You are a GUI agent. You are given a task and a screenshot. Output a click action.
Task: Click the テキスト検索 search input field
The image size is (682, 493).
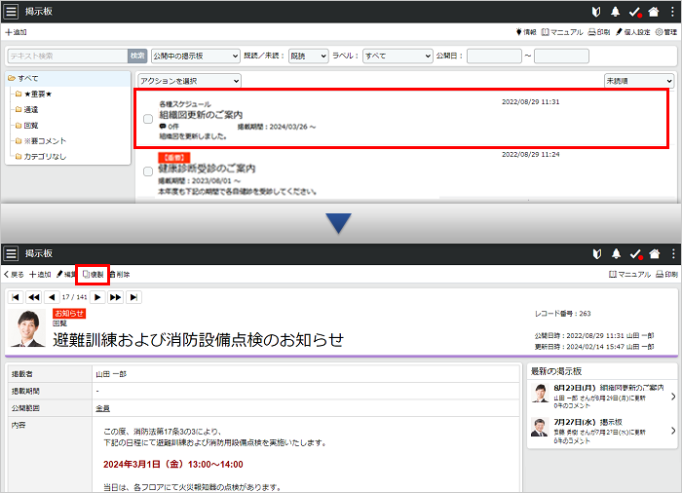coord(67,57)
